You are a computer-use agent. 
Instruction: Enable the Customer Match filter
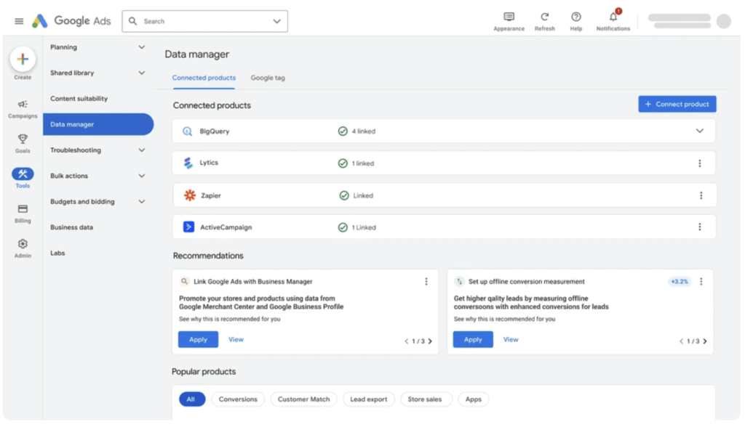303,399
